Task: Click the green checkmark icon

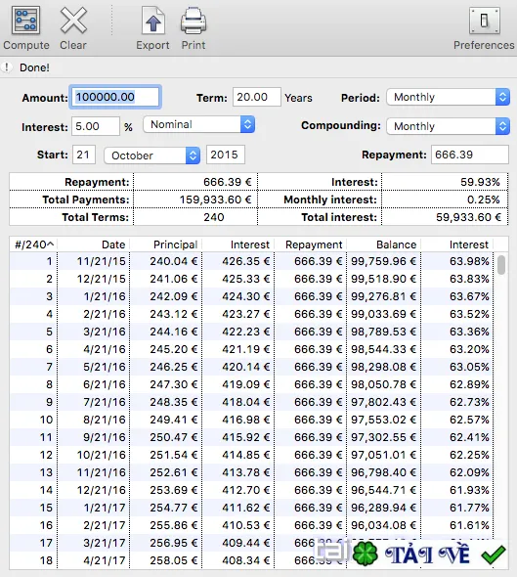Action: tap(494, 555)
